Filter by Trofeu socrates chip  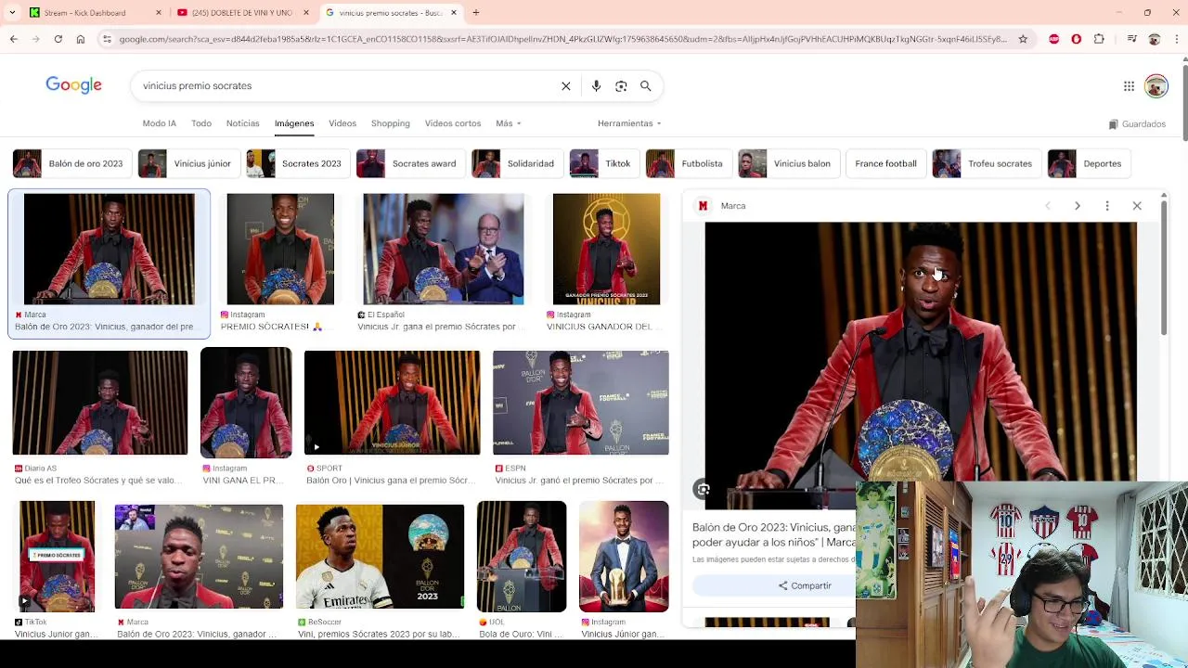click(985, 163)
